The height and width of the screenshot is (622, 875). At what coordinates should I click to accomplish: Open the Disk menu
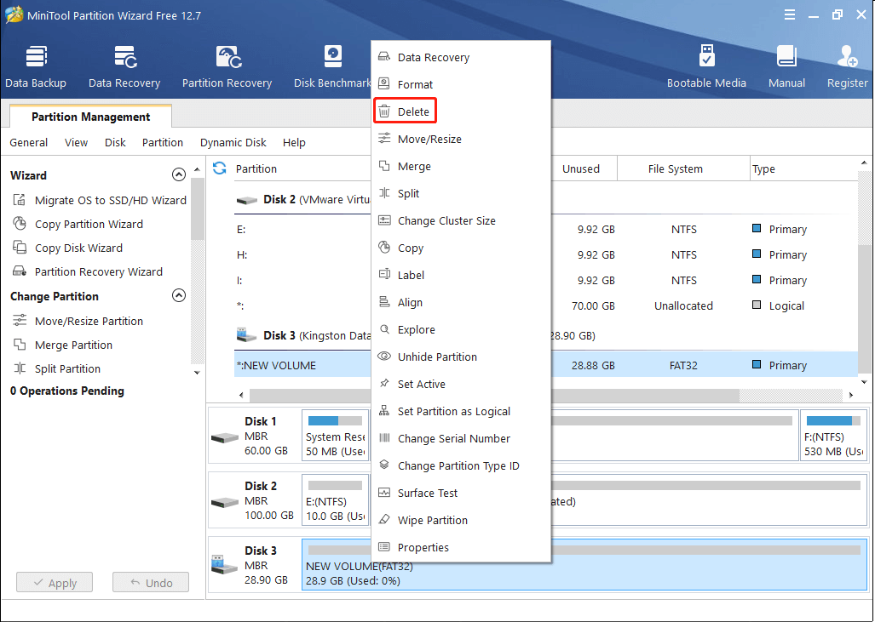pyautogui.click(x=115, y=143)
